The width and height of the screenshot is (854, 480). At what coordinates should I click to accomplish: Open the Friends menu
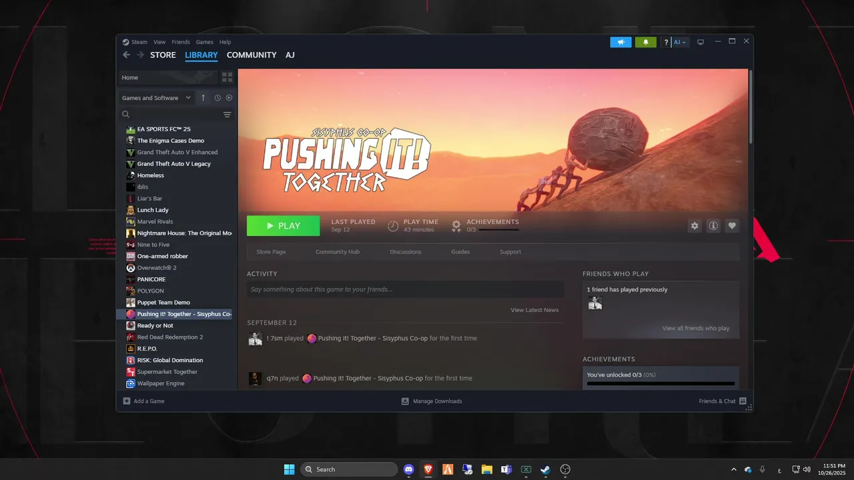tap(181, 42)
